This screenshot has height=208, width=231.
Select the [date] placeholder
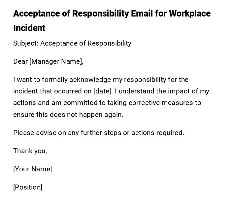(103, 91)
